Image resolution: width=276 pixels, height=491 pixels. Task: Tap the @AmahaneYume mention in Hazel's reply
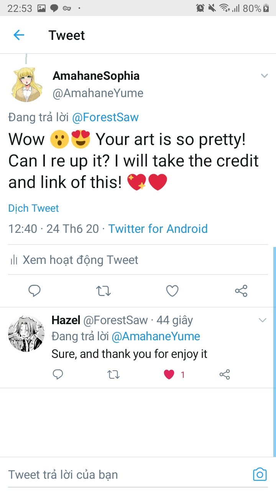(156, 336)
